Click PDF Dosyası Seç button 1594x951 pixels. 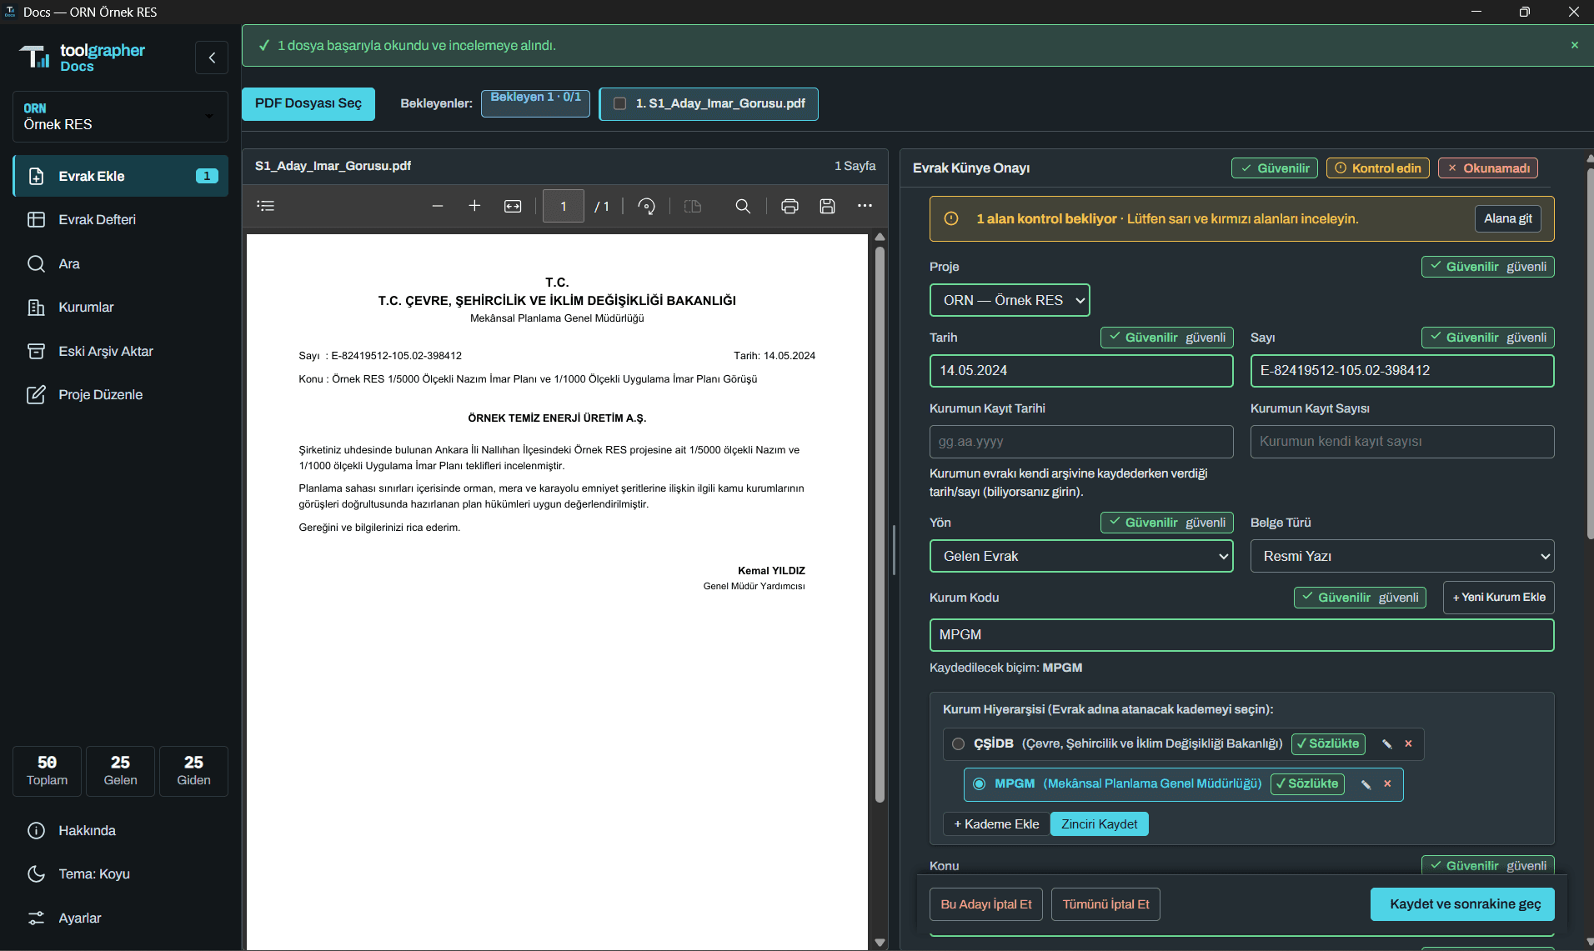[308, 103]
